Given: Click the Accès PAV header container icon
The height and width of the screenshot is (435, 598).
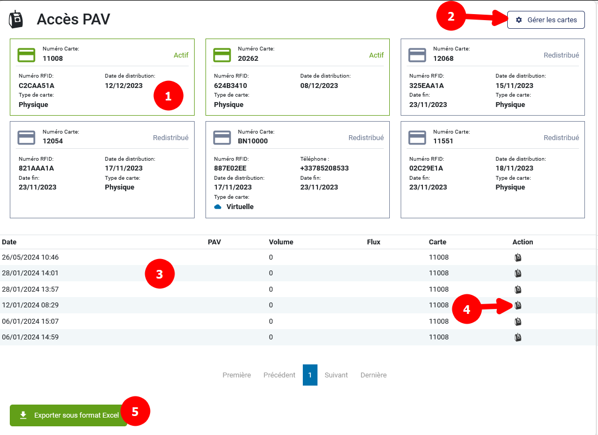Looking at the screenshot, I should 16,20.
